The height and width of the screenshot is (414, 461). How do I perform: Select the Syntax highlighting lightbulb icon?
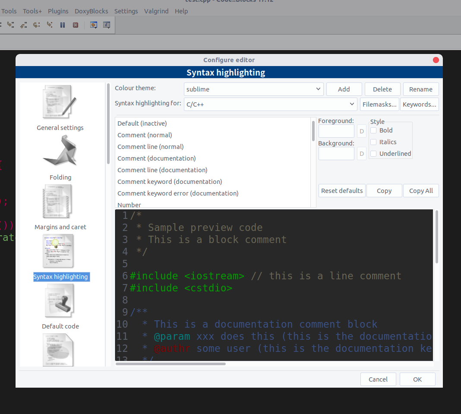[x=58, y=251]
